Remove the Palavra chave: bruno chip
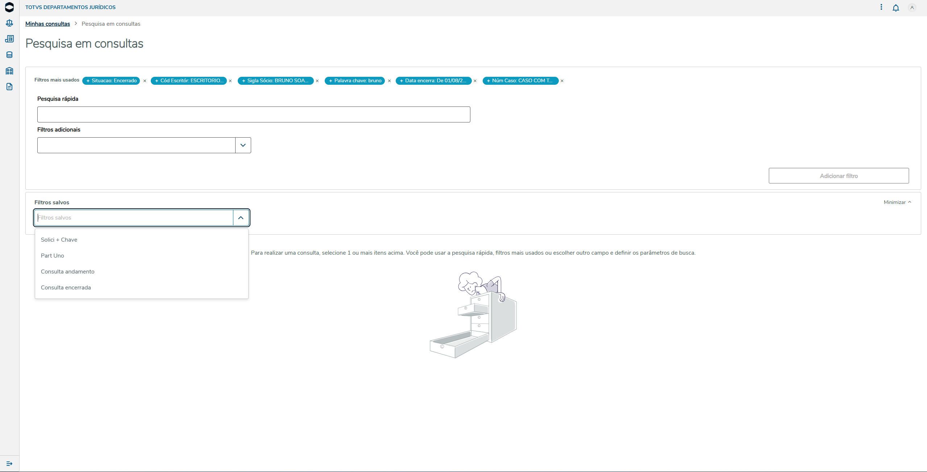This screenshot has width=927, height=472. pyautogui.click(x=389, y=81)
